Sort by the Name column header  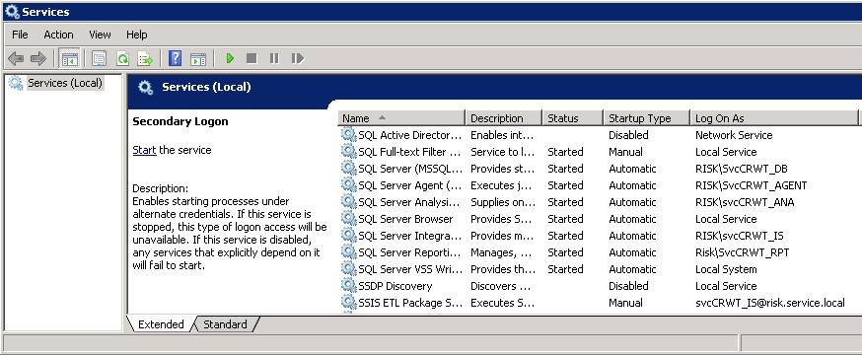coord(401,118)
